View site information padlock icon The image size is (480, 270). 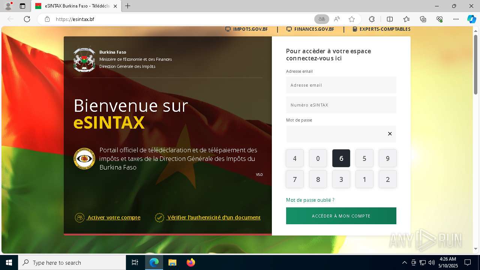click(47, 19)
